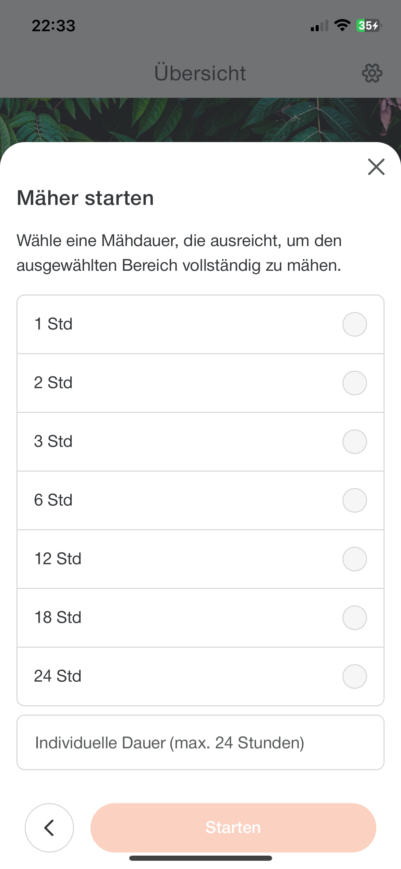
Task: Tap the cellular signal bars icon
Action: (319, 26)
